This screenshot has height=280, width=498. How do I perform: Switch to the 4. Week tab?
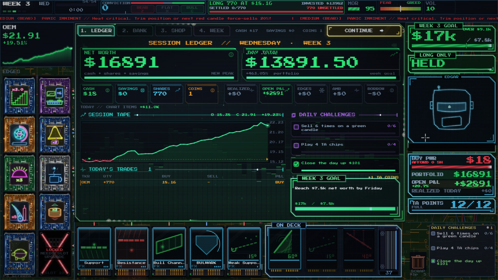[211, 31]
